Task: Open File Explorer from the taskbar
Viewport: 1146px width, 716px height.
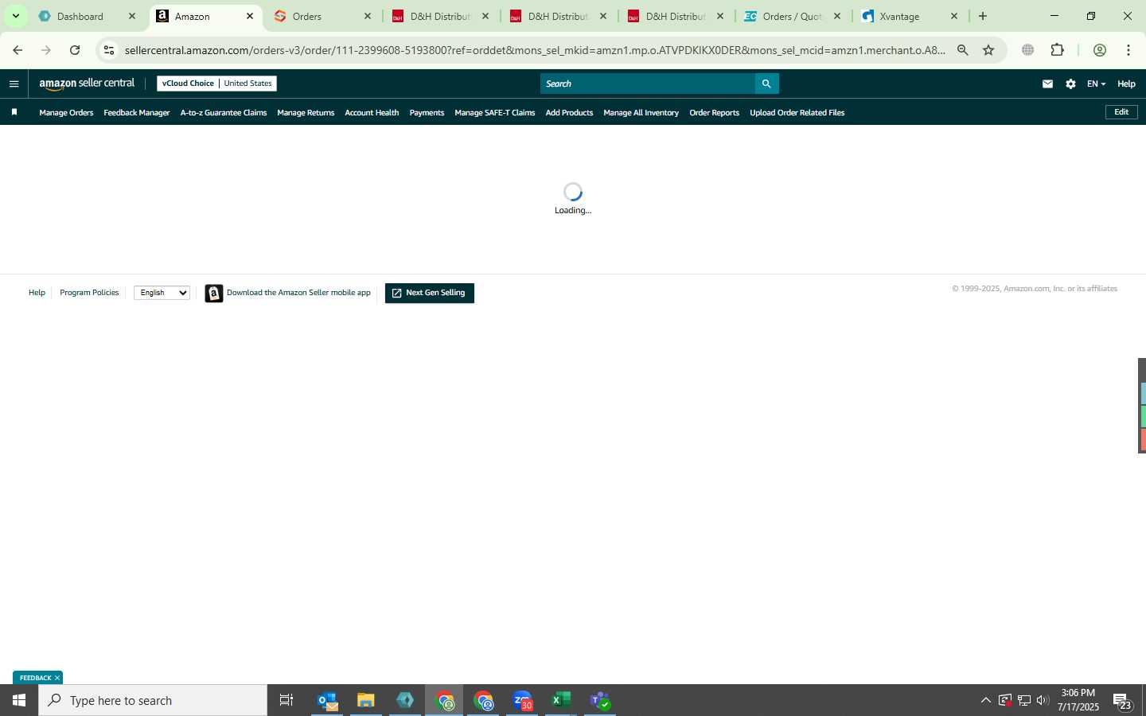Action: [366, 701]
